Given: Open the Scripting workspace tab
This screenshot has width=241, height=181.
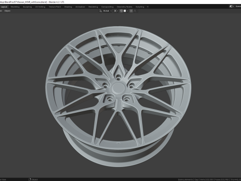Looking at the screenshot, I should click(x=140, y=7).
